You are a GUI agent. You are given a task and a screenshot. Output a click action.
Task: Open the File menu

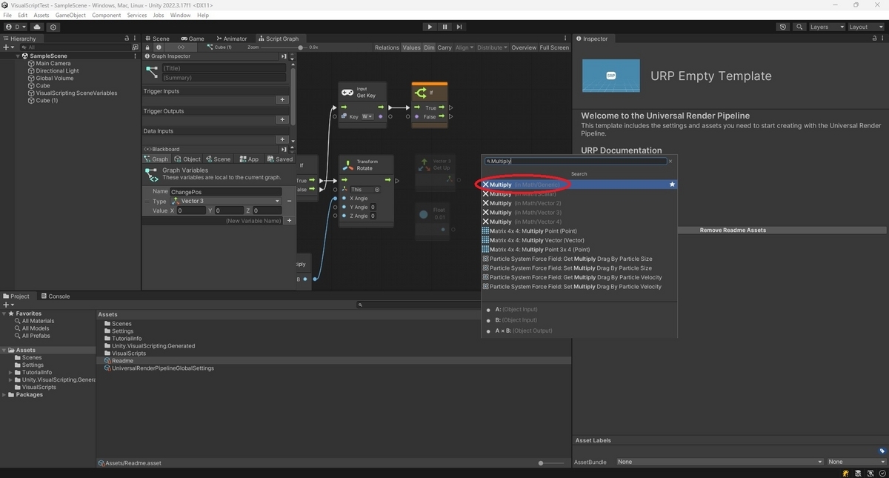(x=7, y=15)
